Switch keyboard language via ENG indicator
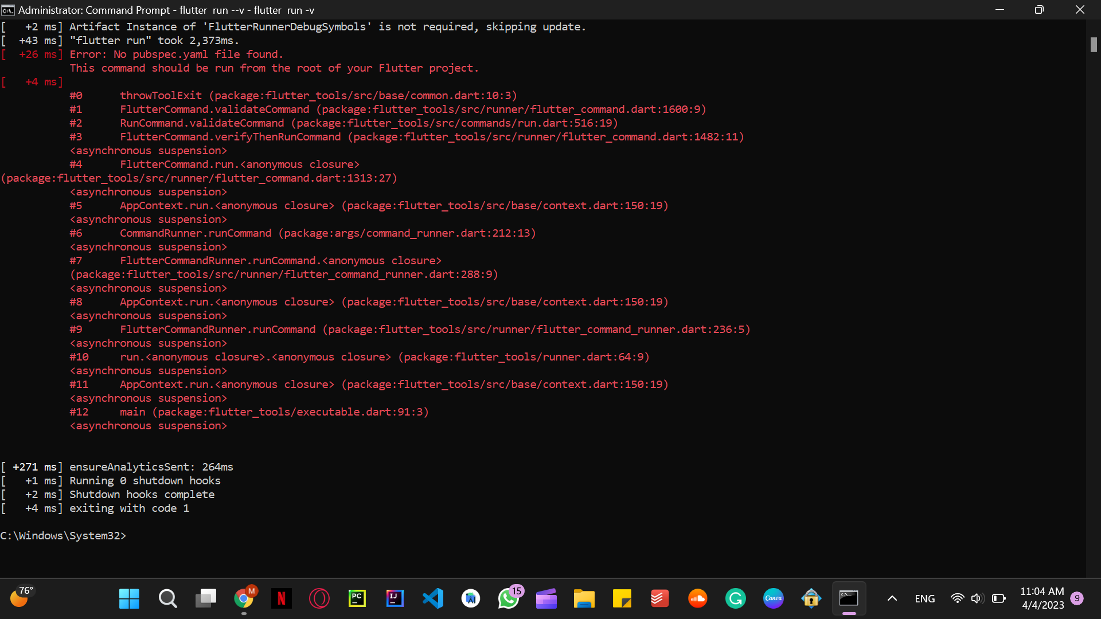1101x619 pixels. click(925, 598)
